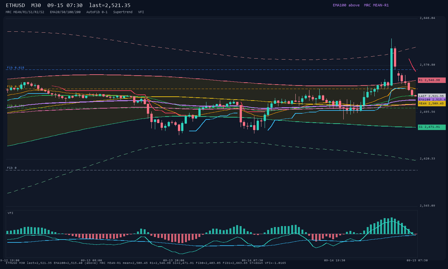This screenshot has height=269, width=448.
Task: Click the 09-14 19:30 time axis label
Action: (x=335, y=260)
